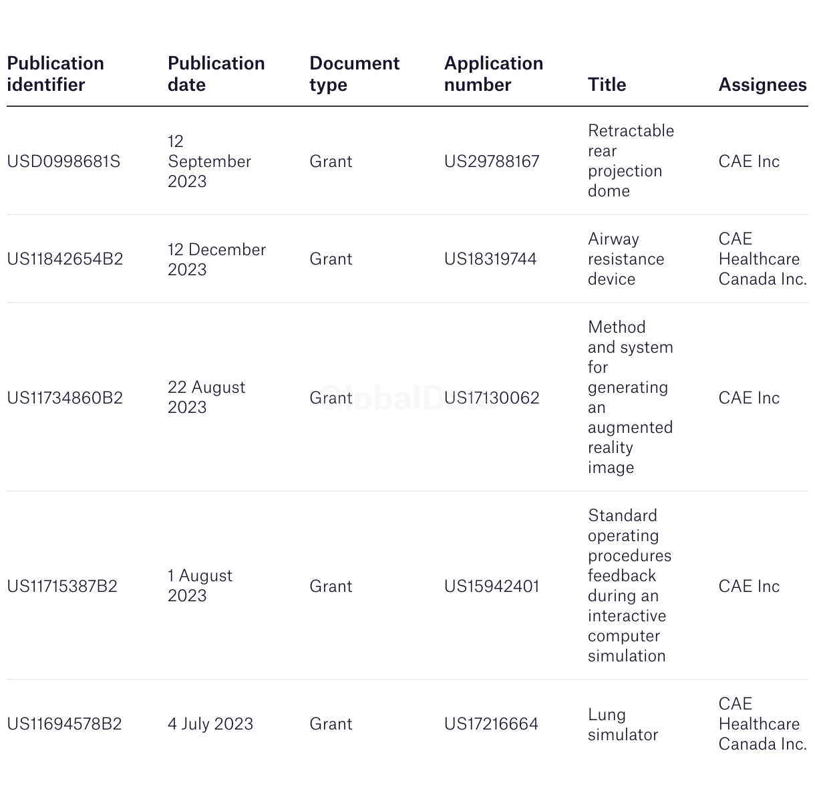The width and height of the screenshot is (815, 795).
Task: Select publication identifier US11734860B2
Action: (65, 398)
